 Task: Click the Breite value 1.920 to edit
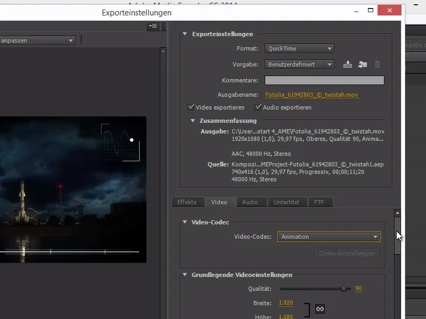click(x=285, y=302)
